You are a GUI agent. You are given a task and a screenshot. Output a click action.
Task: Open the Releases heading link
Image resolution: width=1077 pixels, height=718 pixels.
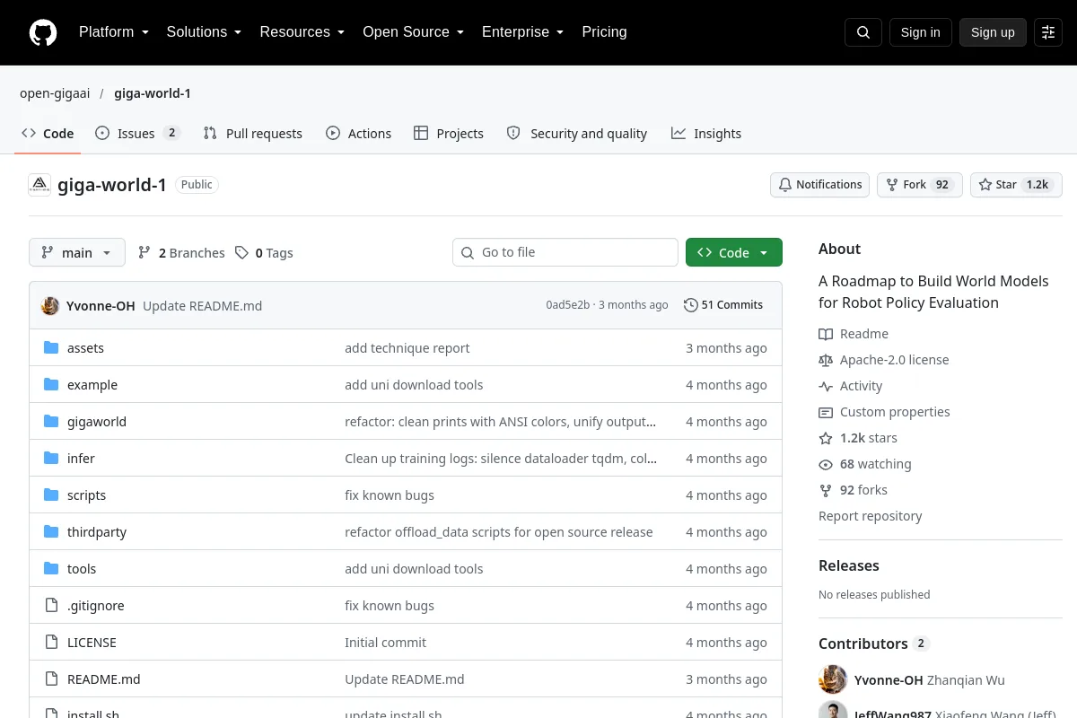pyautogui.click(x=848, y=565)
